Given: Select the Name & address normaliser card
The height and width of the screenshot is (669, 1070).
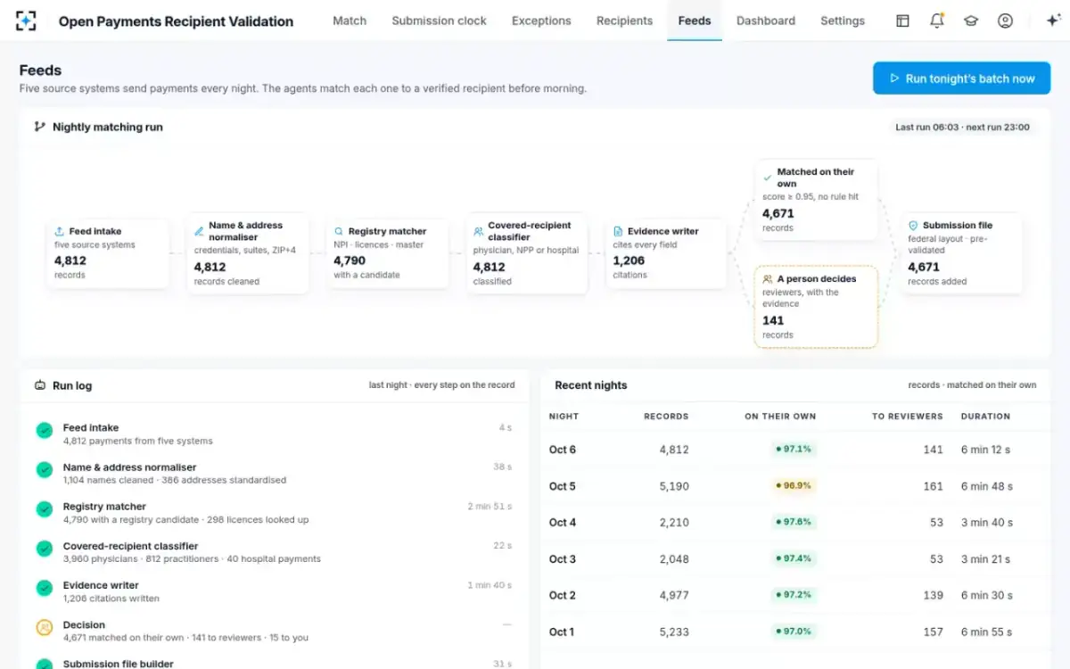Looking at the screenshot, I should point(248,253).
